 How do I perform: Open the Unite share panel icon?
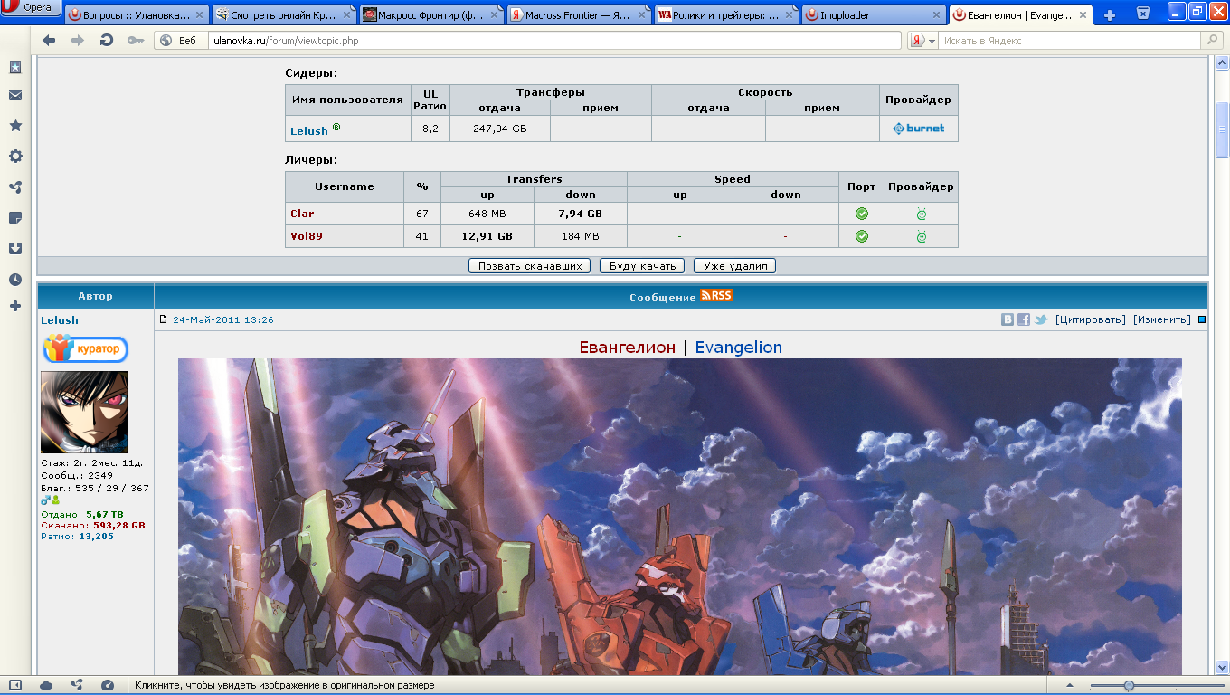(15, 187)
